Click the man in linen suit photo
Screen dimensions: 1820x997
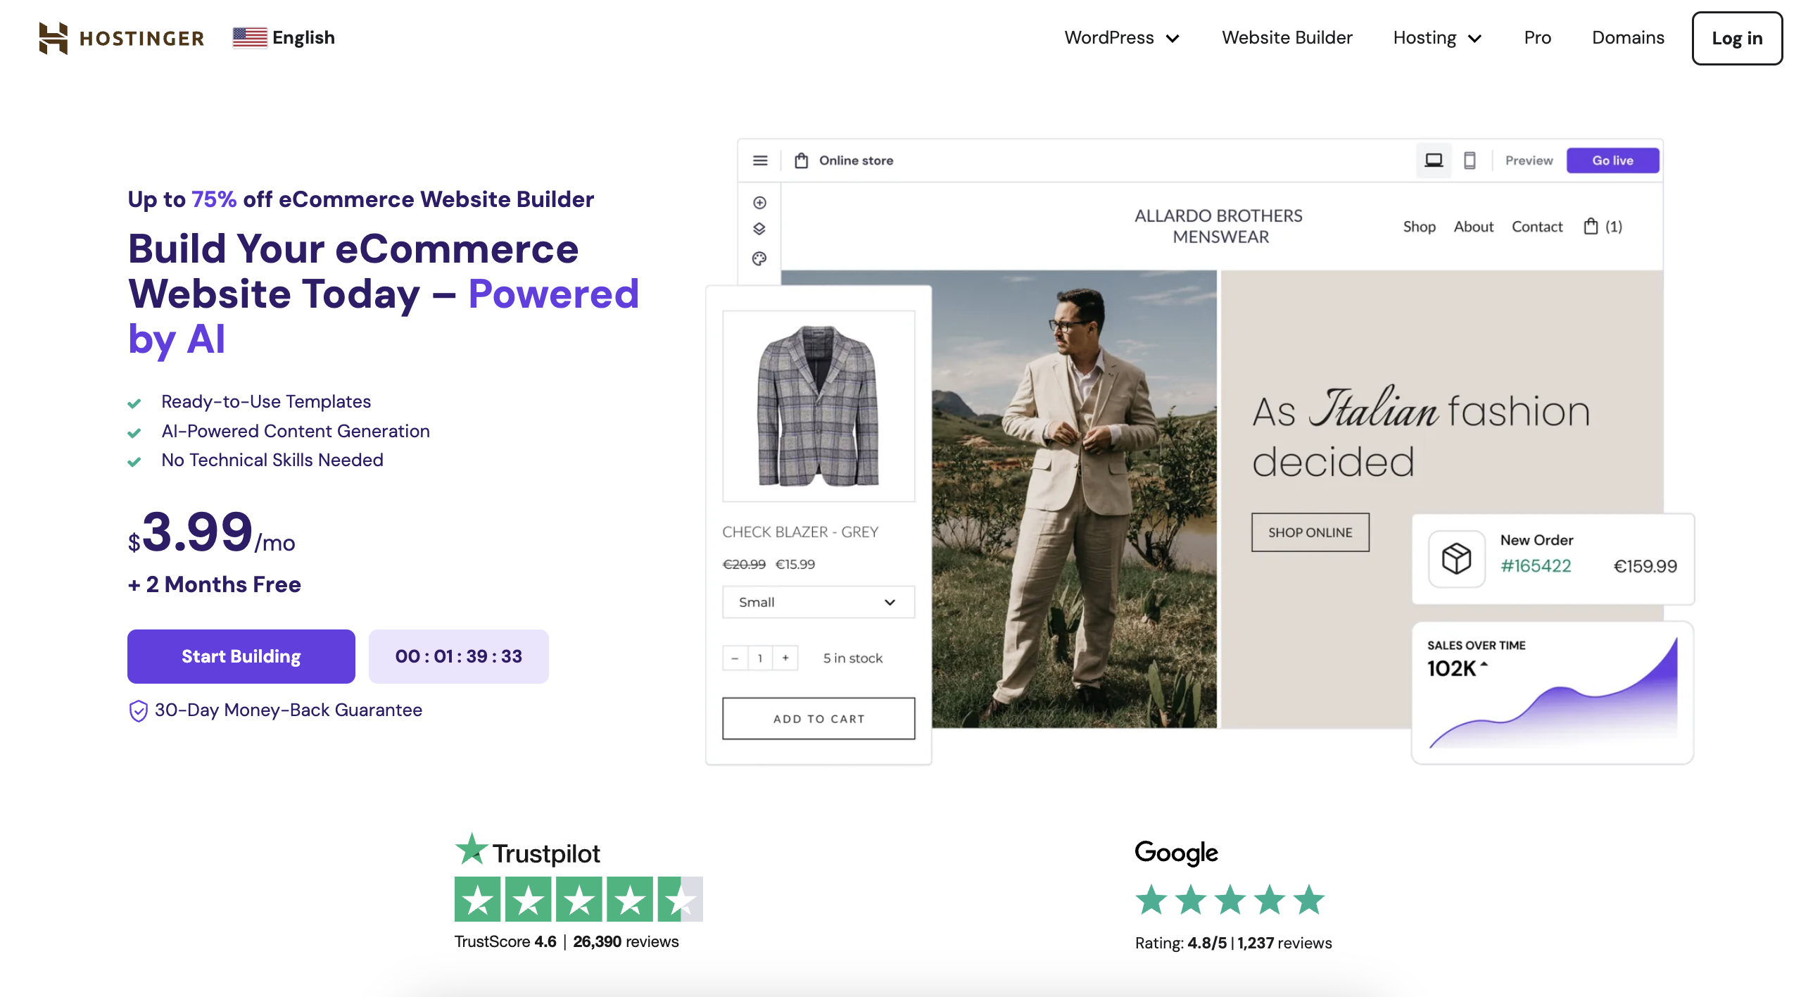coord(1073,499)
